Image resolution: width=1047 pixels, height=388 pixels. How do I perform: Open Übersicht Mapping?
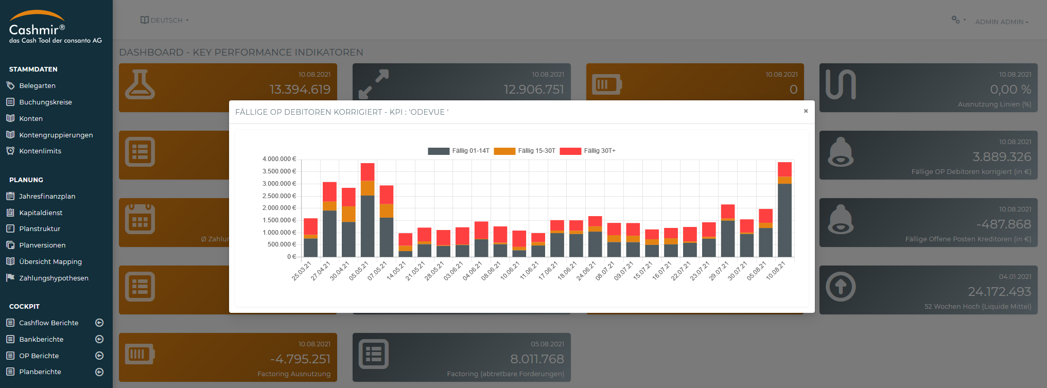coord(50,261)
